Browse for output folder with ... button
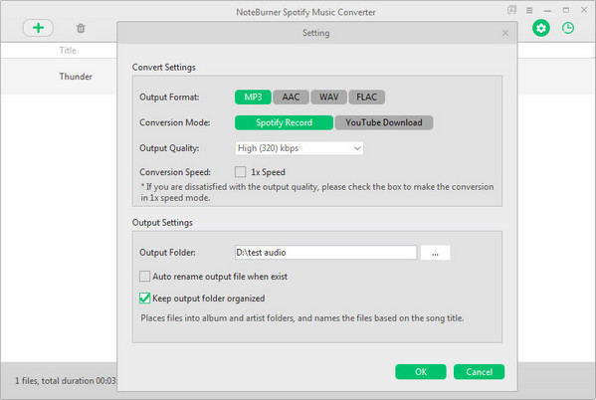Viewport: 596px width, 400px height. click(x=435, y=253)
